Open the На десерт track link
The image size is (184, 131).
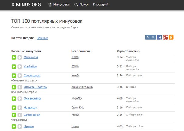(x=30, y=108)
